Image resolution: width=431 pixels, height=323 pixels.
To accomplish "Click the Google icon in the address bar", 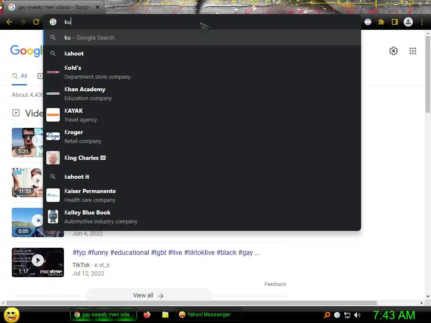I will (53, 22).
